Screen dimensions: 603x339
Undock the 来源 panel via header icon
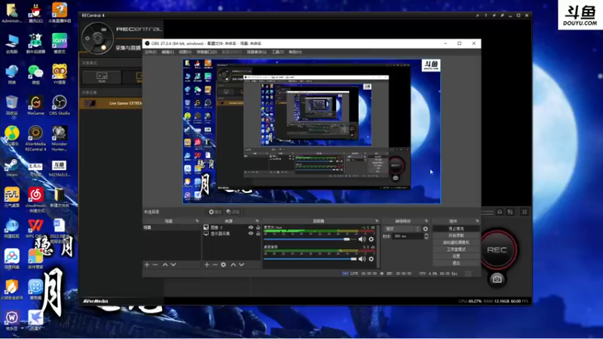[x=257, y=221]
